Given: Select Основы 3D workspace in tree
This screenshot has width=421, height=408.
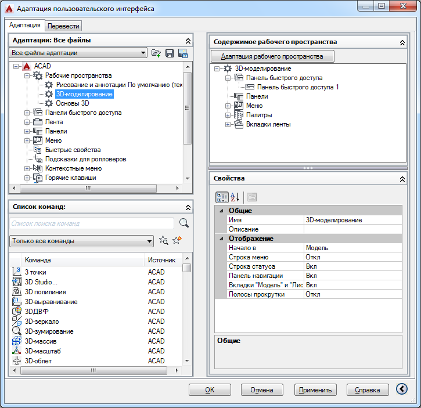Looking at the screenshot, I should pos(73,103).
